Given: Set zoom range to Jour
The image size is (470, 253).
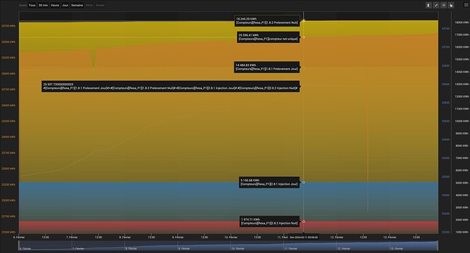Looking at the screenshot, I should click(x=65, y=5).
